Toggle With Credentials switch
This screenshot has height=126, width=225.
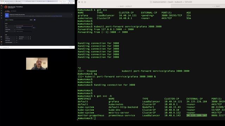31,37
